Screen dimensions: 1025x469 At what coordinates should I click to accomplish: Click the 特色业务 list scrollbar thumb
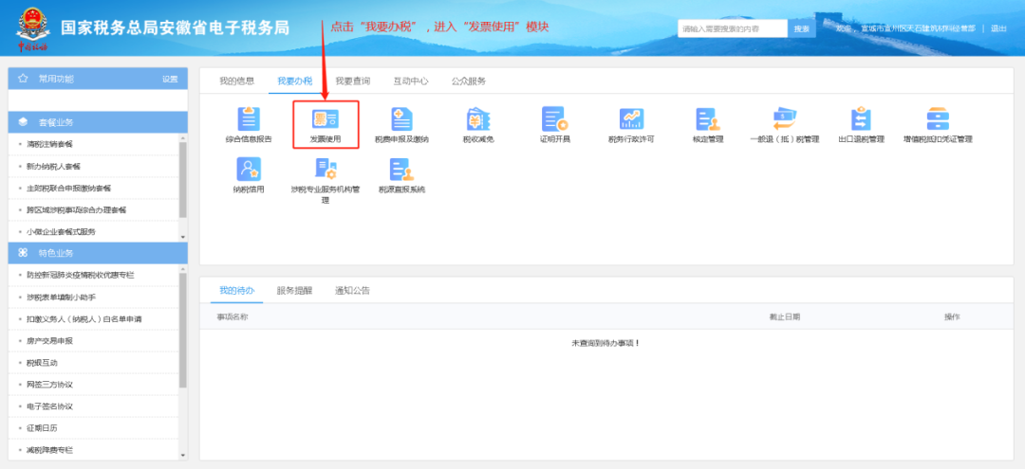(x=183, y=330)
